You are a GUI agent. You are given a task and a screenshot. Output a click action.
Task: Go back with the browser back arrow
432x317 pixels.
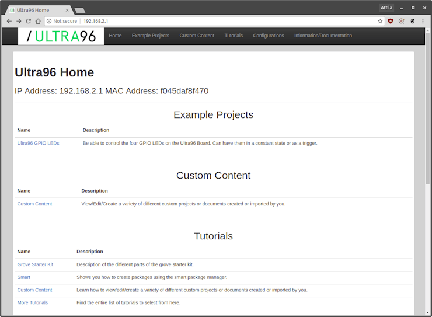click(x=9, y=21)
